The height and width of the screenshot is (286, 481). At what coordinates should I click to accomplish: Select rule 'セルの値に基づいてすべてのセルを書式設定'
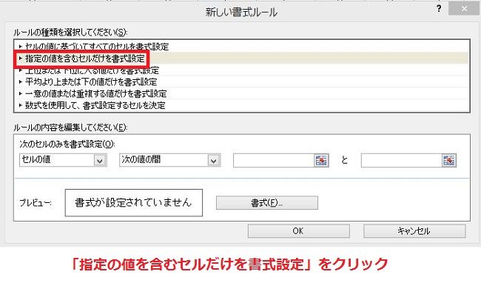[242, 47]
